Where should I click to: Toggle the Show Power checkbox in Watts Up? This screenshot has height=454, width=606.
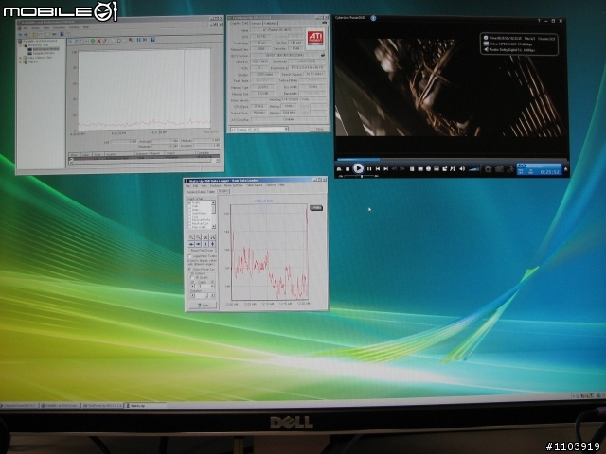tap(189, 269)
